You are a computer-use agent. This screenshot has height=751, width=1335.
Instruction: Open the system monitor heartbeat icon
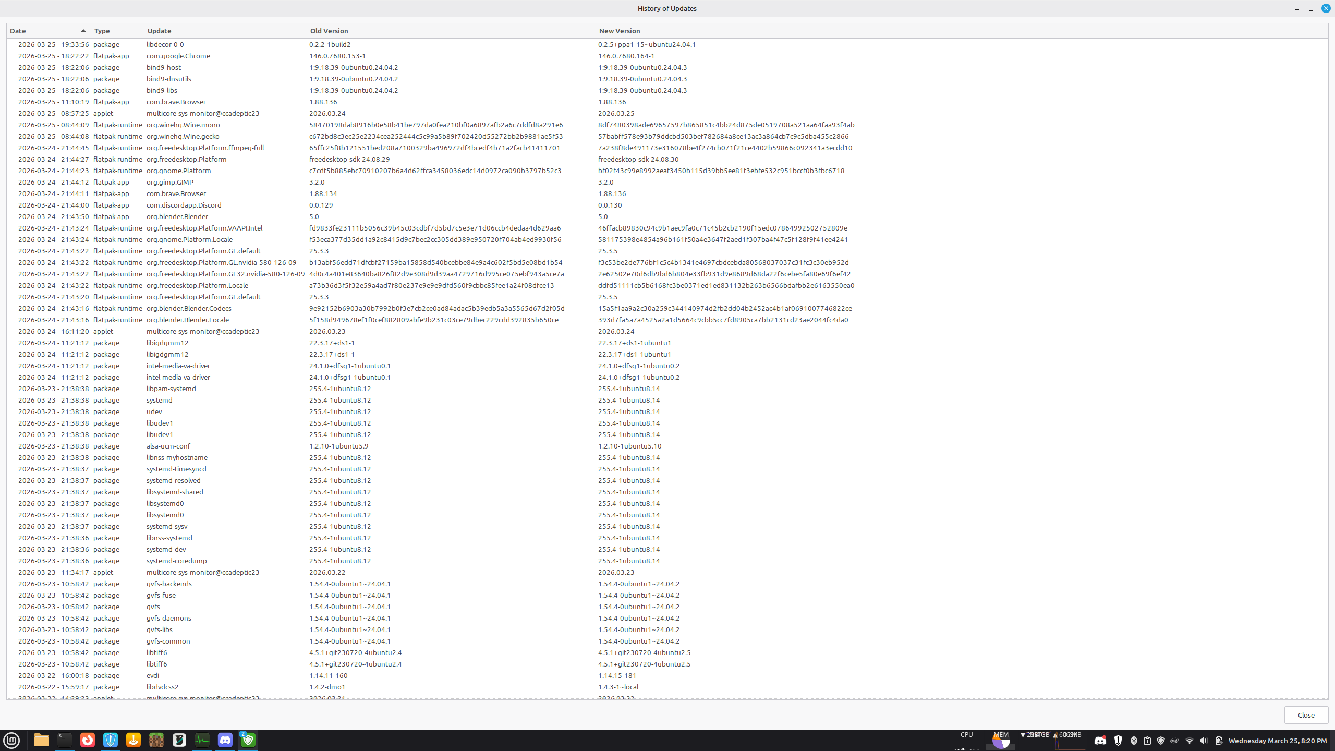pyautogui.click(x=202, y=740)
